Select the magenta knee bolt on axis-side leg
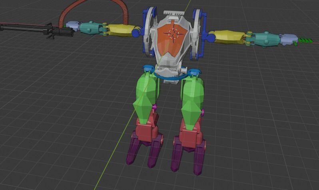Image resolution: width=319 pixels, height=190 pixels. point(155,107)
